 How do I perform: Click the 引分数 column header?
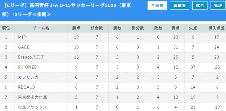click(x=138, y=28)
